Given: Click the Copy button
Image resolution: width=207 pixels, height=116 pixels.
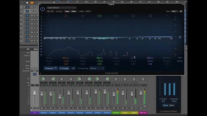Looking at the screenshot, I should click(67, 11).
